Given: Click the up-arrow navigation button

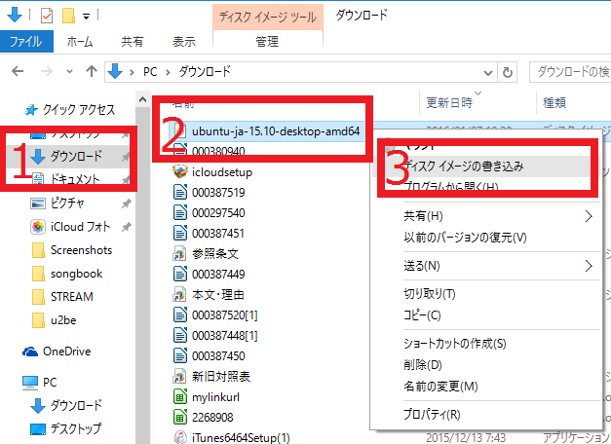Looking at the screenshot, I should [91, 71].
